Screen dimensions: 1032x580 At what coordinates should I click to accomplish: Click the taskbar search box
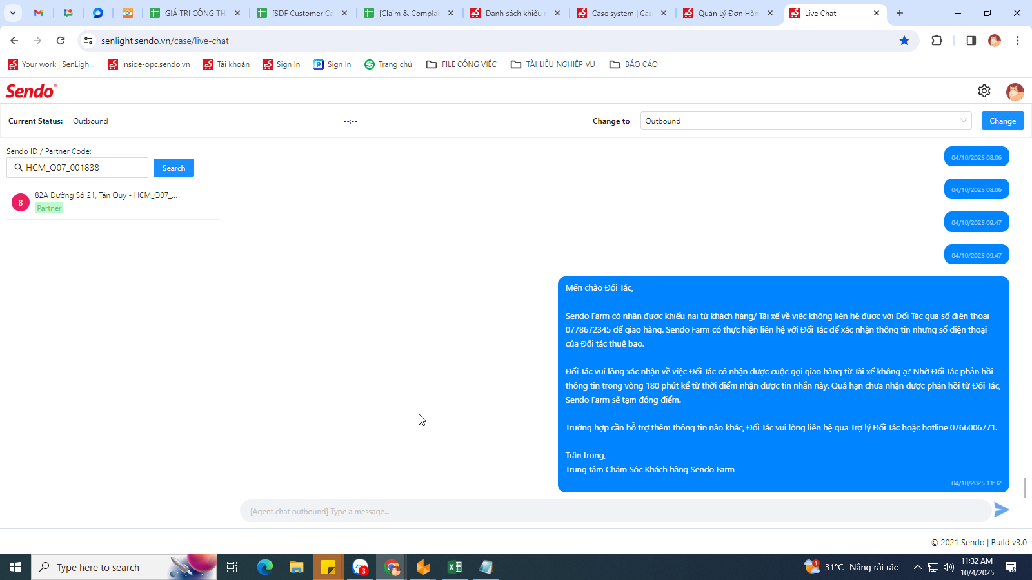click(124, 567)
